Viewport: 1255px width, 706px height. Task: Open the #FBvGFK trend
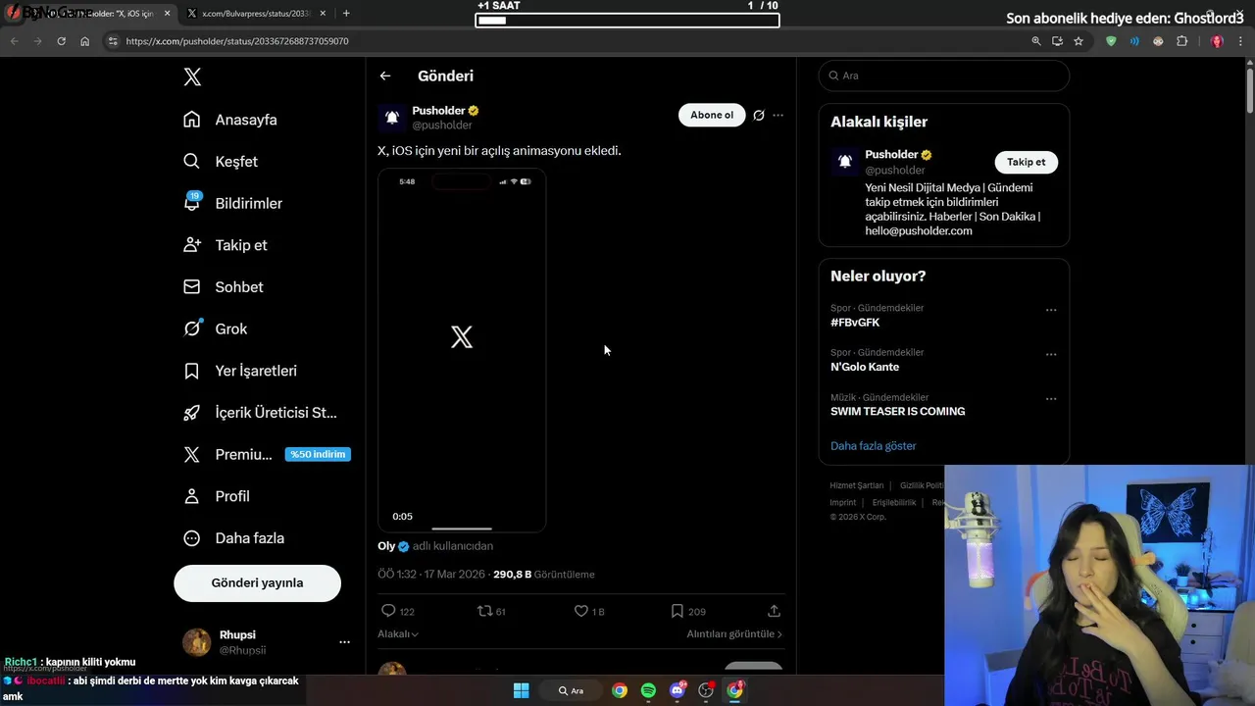(855, 323)
